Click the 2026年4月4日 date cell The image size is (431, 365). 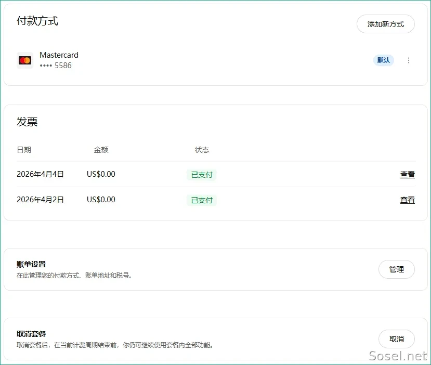(x=40, y=174)
